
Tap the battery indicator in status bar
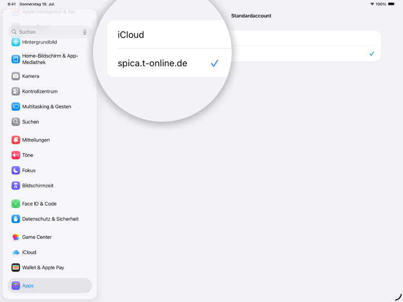click(x=391, y=4)
